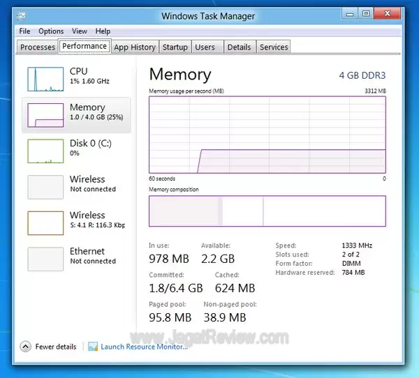This screenshot has width=419, height=378.
Task: Open the Options menu
Action: [x=51, y=31]
